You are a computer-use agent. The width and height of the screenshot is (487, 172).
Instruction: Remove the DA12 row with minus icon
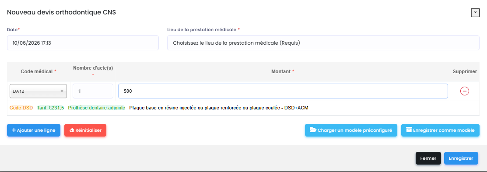click(465, 91)
